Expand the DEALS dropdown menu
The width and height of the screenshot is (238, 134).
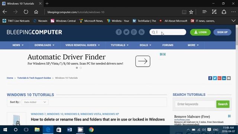coord(145,45)
